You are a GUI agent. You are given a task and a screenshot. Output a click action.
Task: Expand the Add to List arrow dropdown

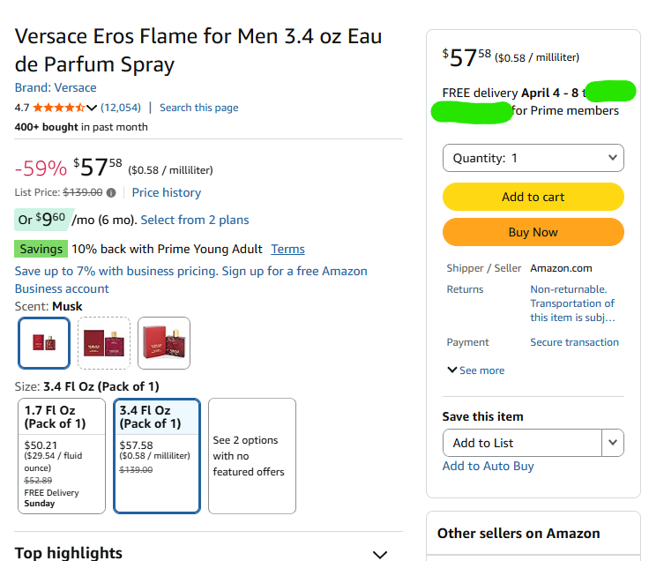[613, 443]
